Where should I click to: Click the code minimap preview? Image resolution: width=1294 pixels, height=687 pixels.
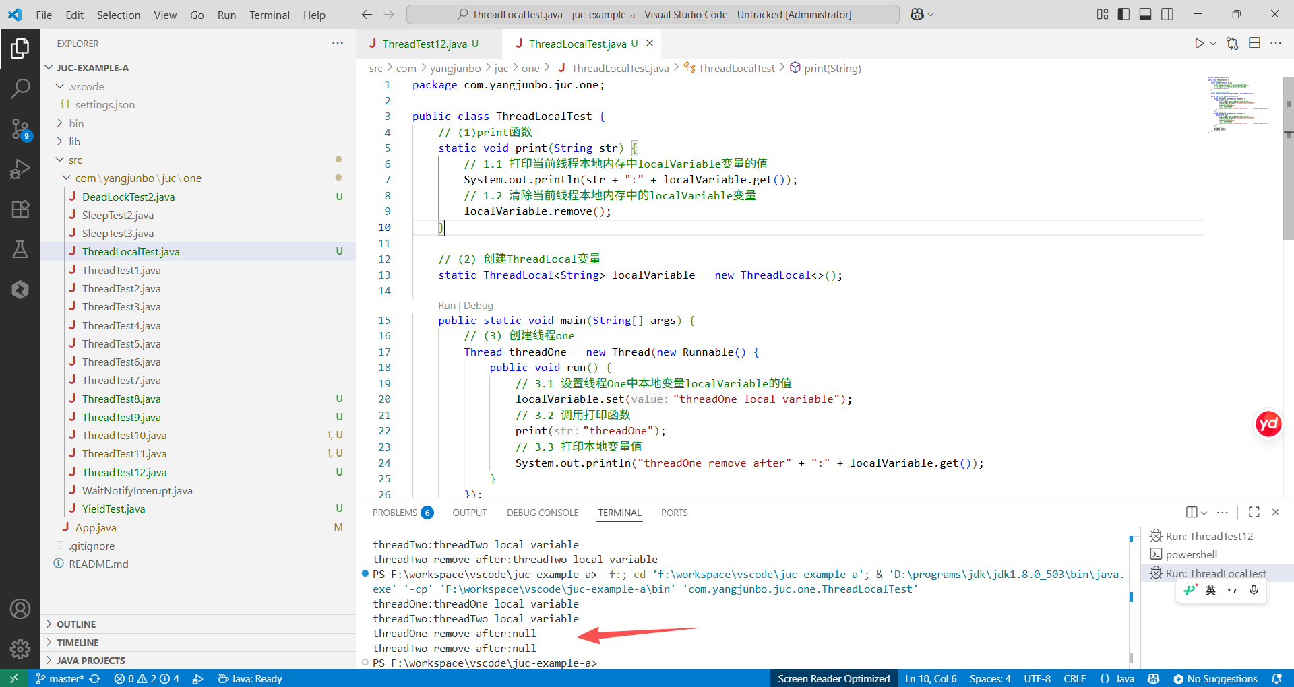(x=1240, y=104)
